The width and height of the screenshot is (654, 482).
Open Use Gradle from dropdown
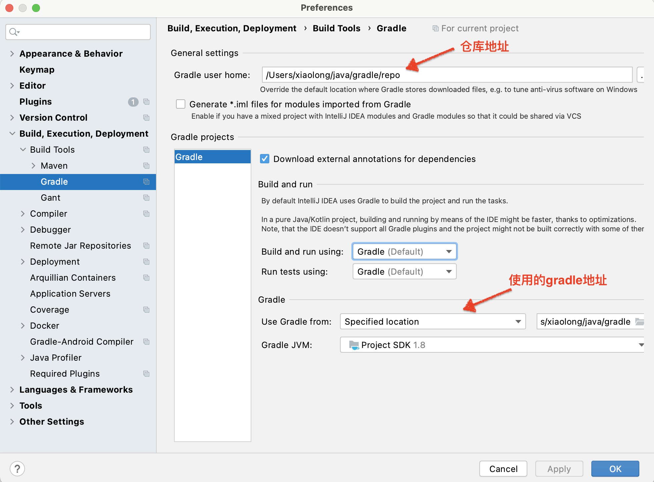click(x=433, y=322)
